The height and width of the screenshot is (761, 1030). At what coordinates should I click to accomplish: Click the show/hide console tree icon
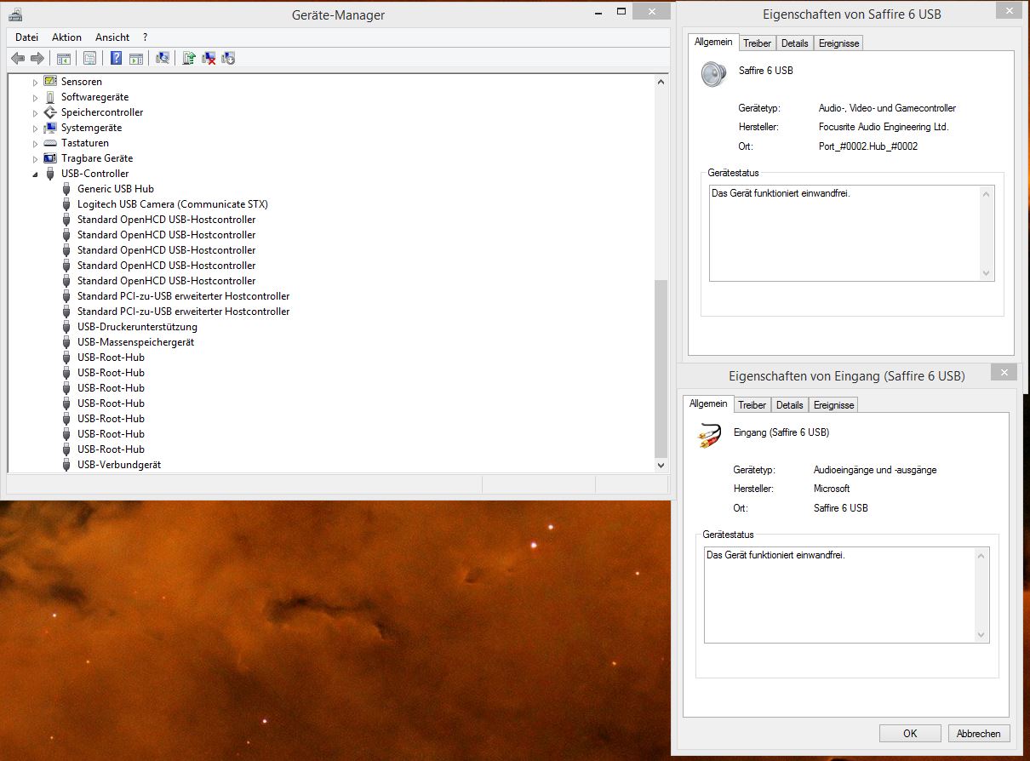coord(63,58)
